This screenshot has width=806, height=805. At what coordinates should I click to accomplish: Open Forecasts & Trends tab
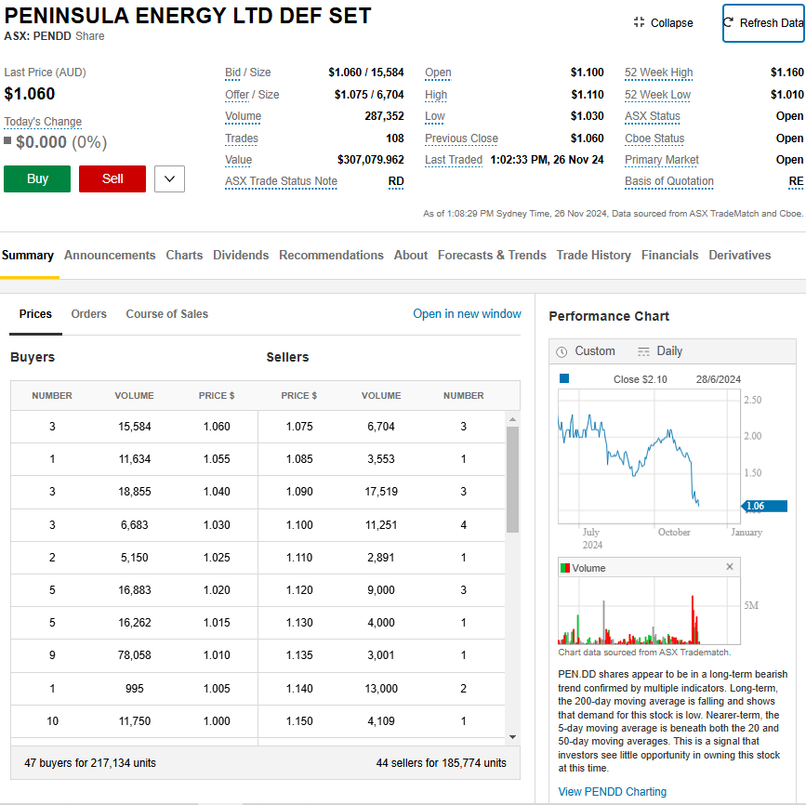click(492, 255)
